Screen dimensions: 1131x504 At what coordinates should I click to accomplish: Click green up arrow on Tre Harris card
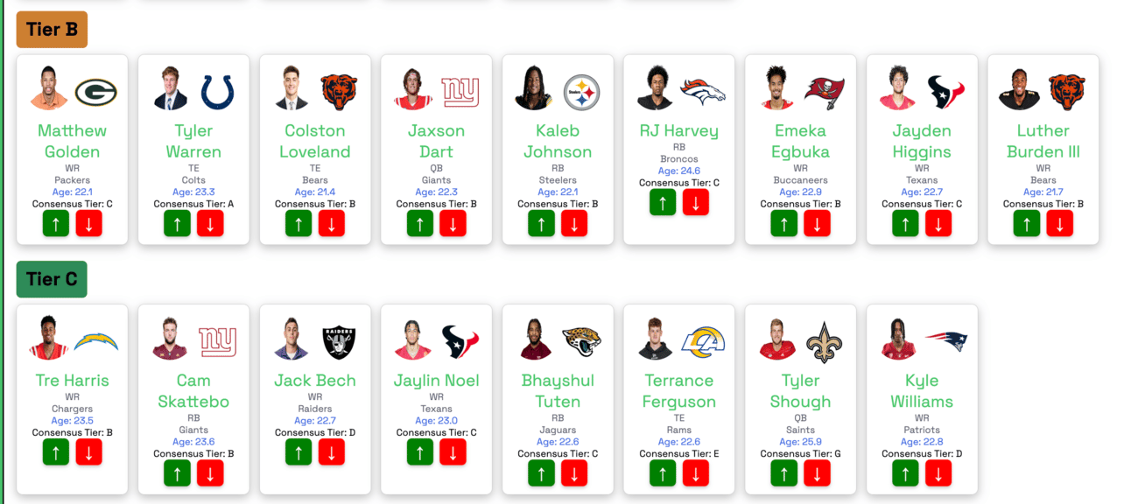click(55, 451)
